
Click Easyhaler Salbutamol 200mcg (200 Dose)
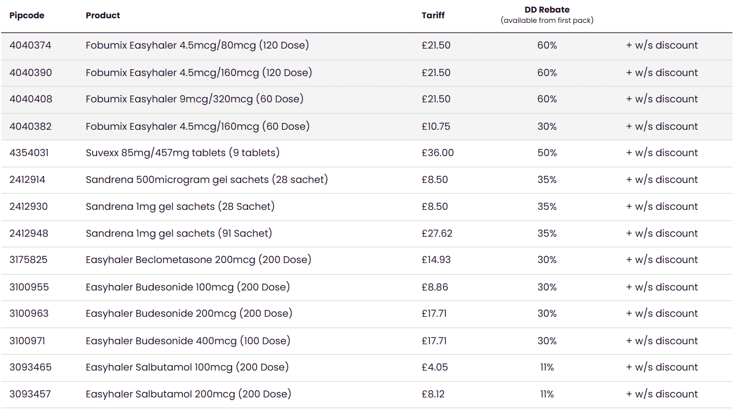189,394
